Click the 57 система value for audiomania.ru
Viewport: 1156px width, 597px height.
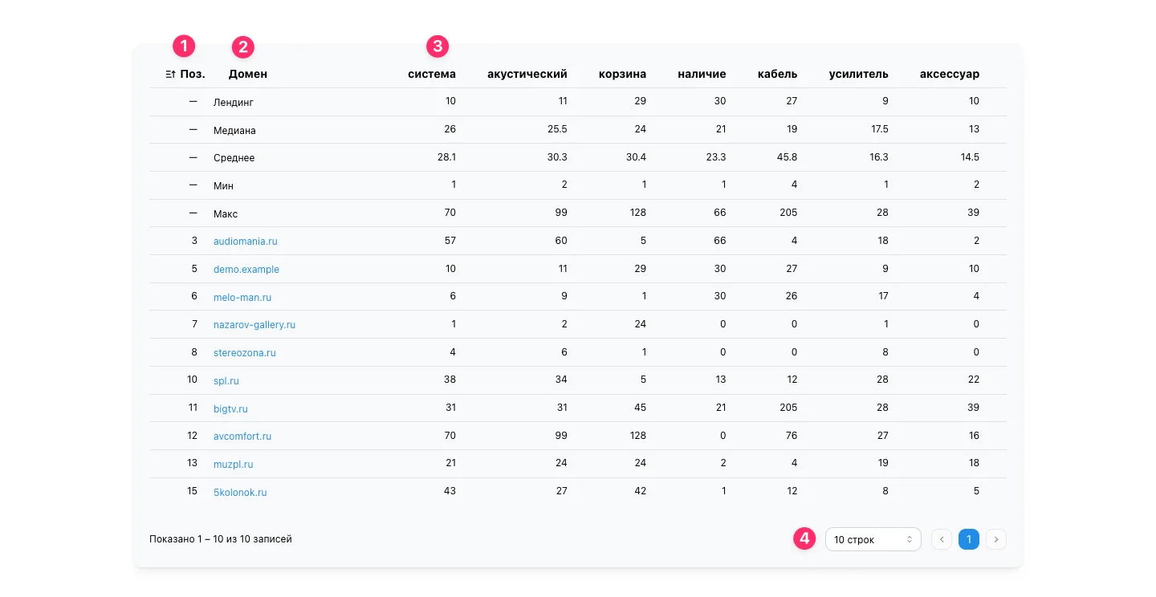pyautogui.click(x=450, y=241)
